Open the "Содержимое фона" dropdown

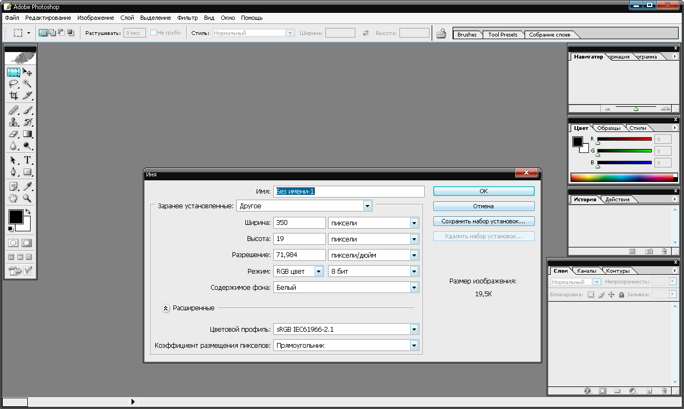tap(414, 287)
